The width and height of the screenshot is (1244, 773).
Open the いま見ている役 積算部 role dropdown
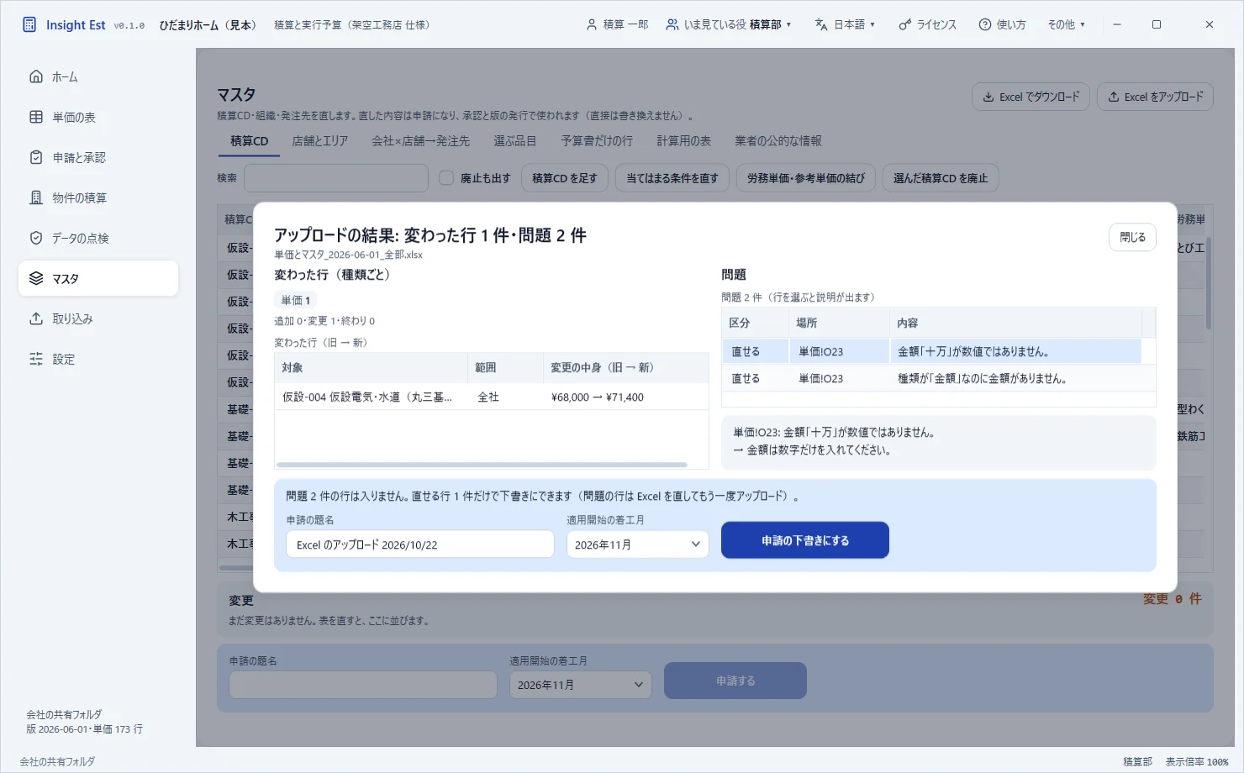pyautogui.click(x=729, y=24)
